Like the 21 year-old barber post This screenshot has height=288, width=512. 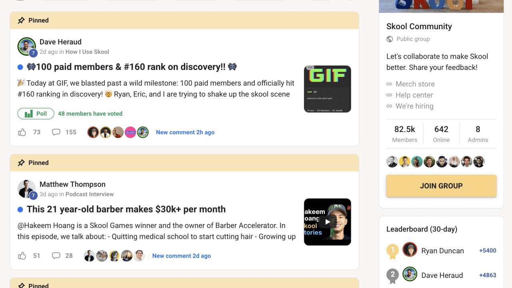pyautogui.click(x=22, y=256)
